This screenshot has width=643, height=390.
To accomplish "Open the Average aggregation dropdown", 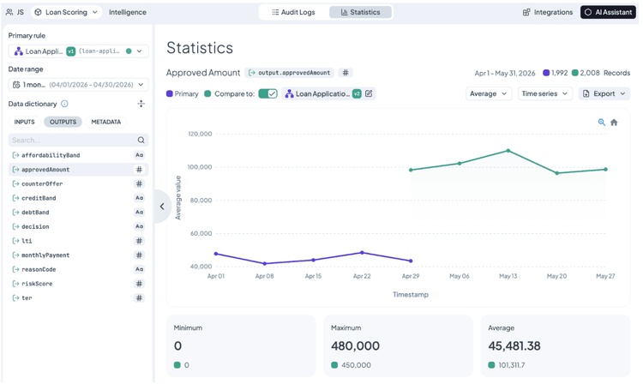I will (489, 94).
